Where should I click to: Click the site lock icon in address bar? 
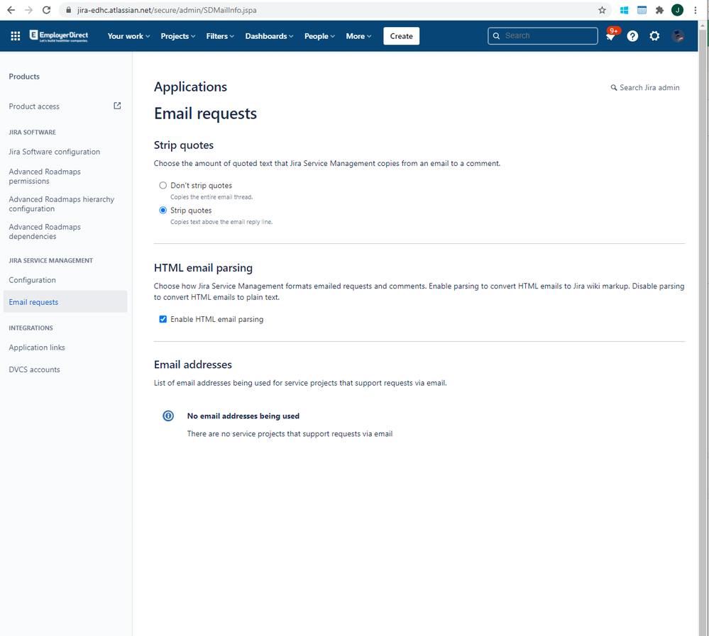(x=69, y=10)
